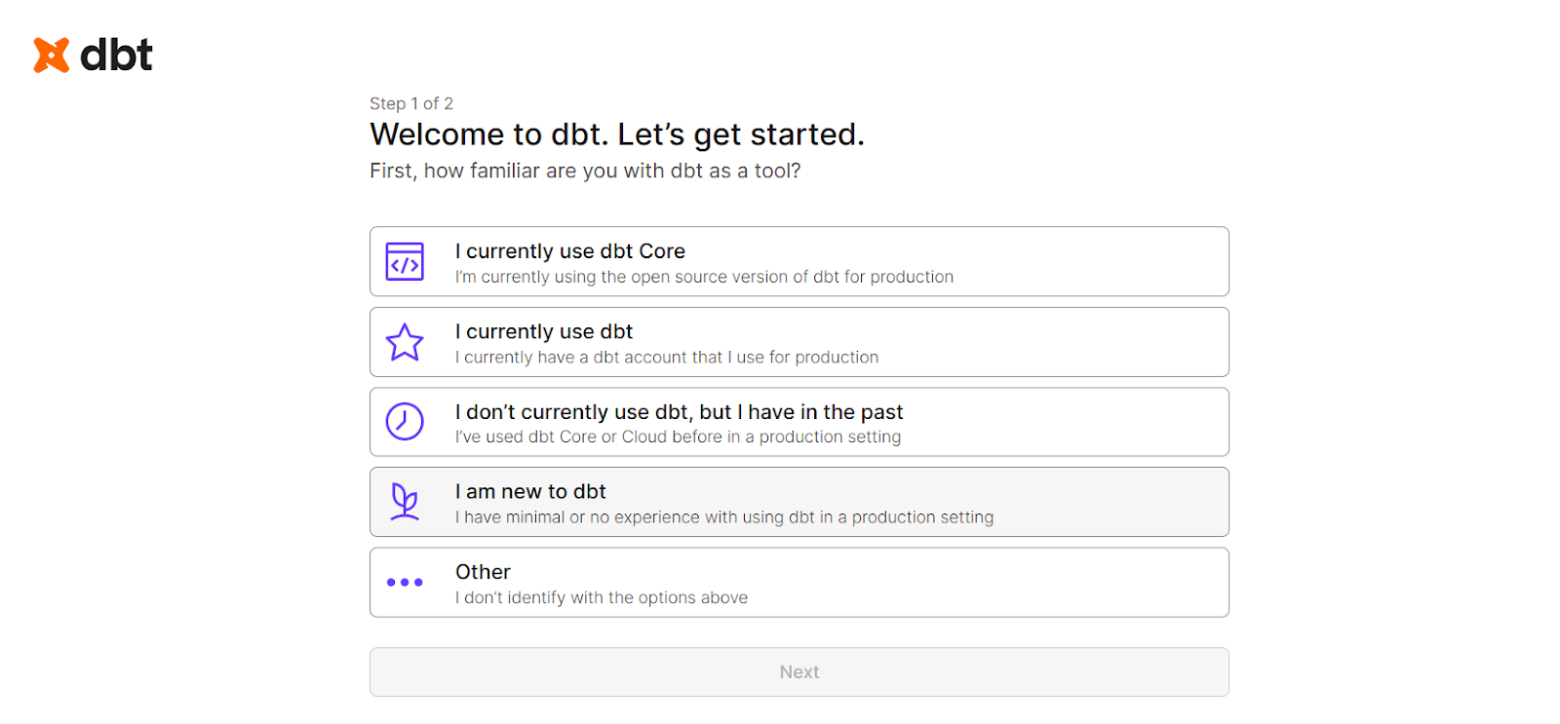1560x724 pixels.
Task: Click the purple code brackets inside the window icon
Action: [x=405, y=264]
